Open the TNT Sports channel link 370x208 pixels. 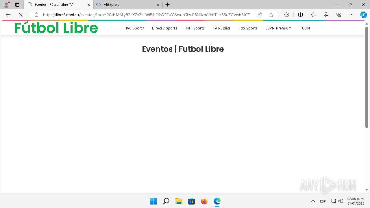click(x=195, y=28)
